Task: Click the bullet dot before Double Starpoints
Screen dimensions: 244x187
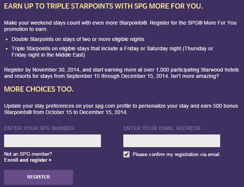Action: point(7,39)
